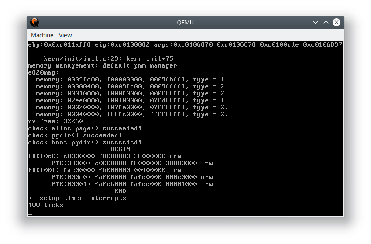Click memory row with size 00000400
371x244 pixels.
(132, 86)
